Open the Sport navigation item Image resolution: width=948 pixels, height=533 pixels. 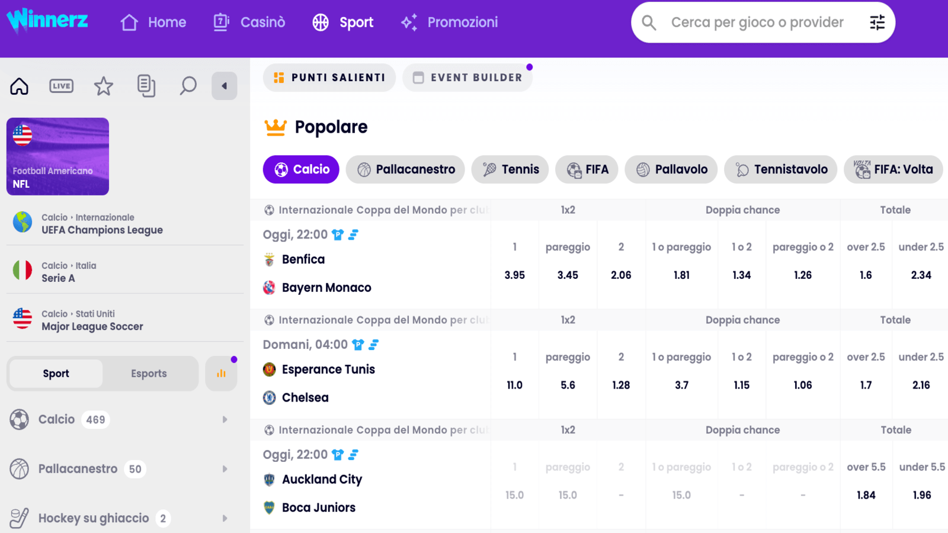coord(343,23)
